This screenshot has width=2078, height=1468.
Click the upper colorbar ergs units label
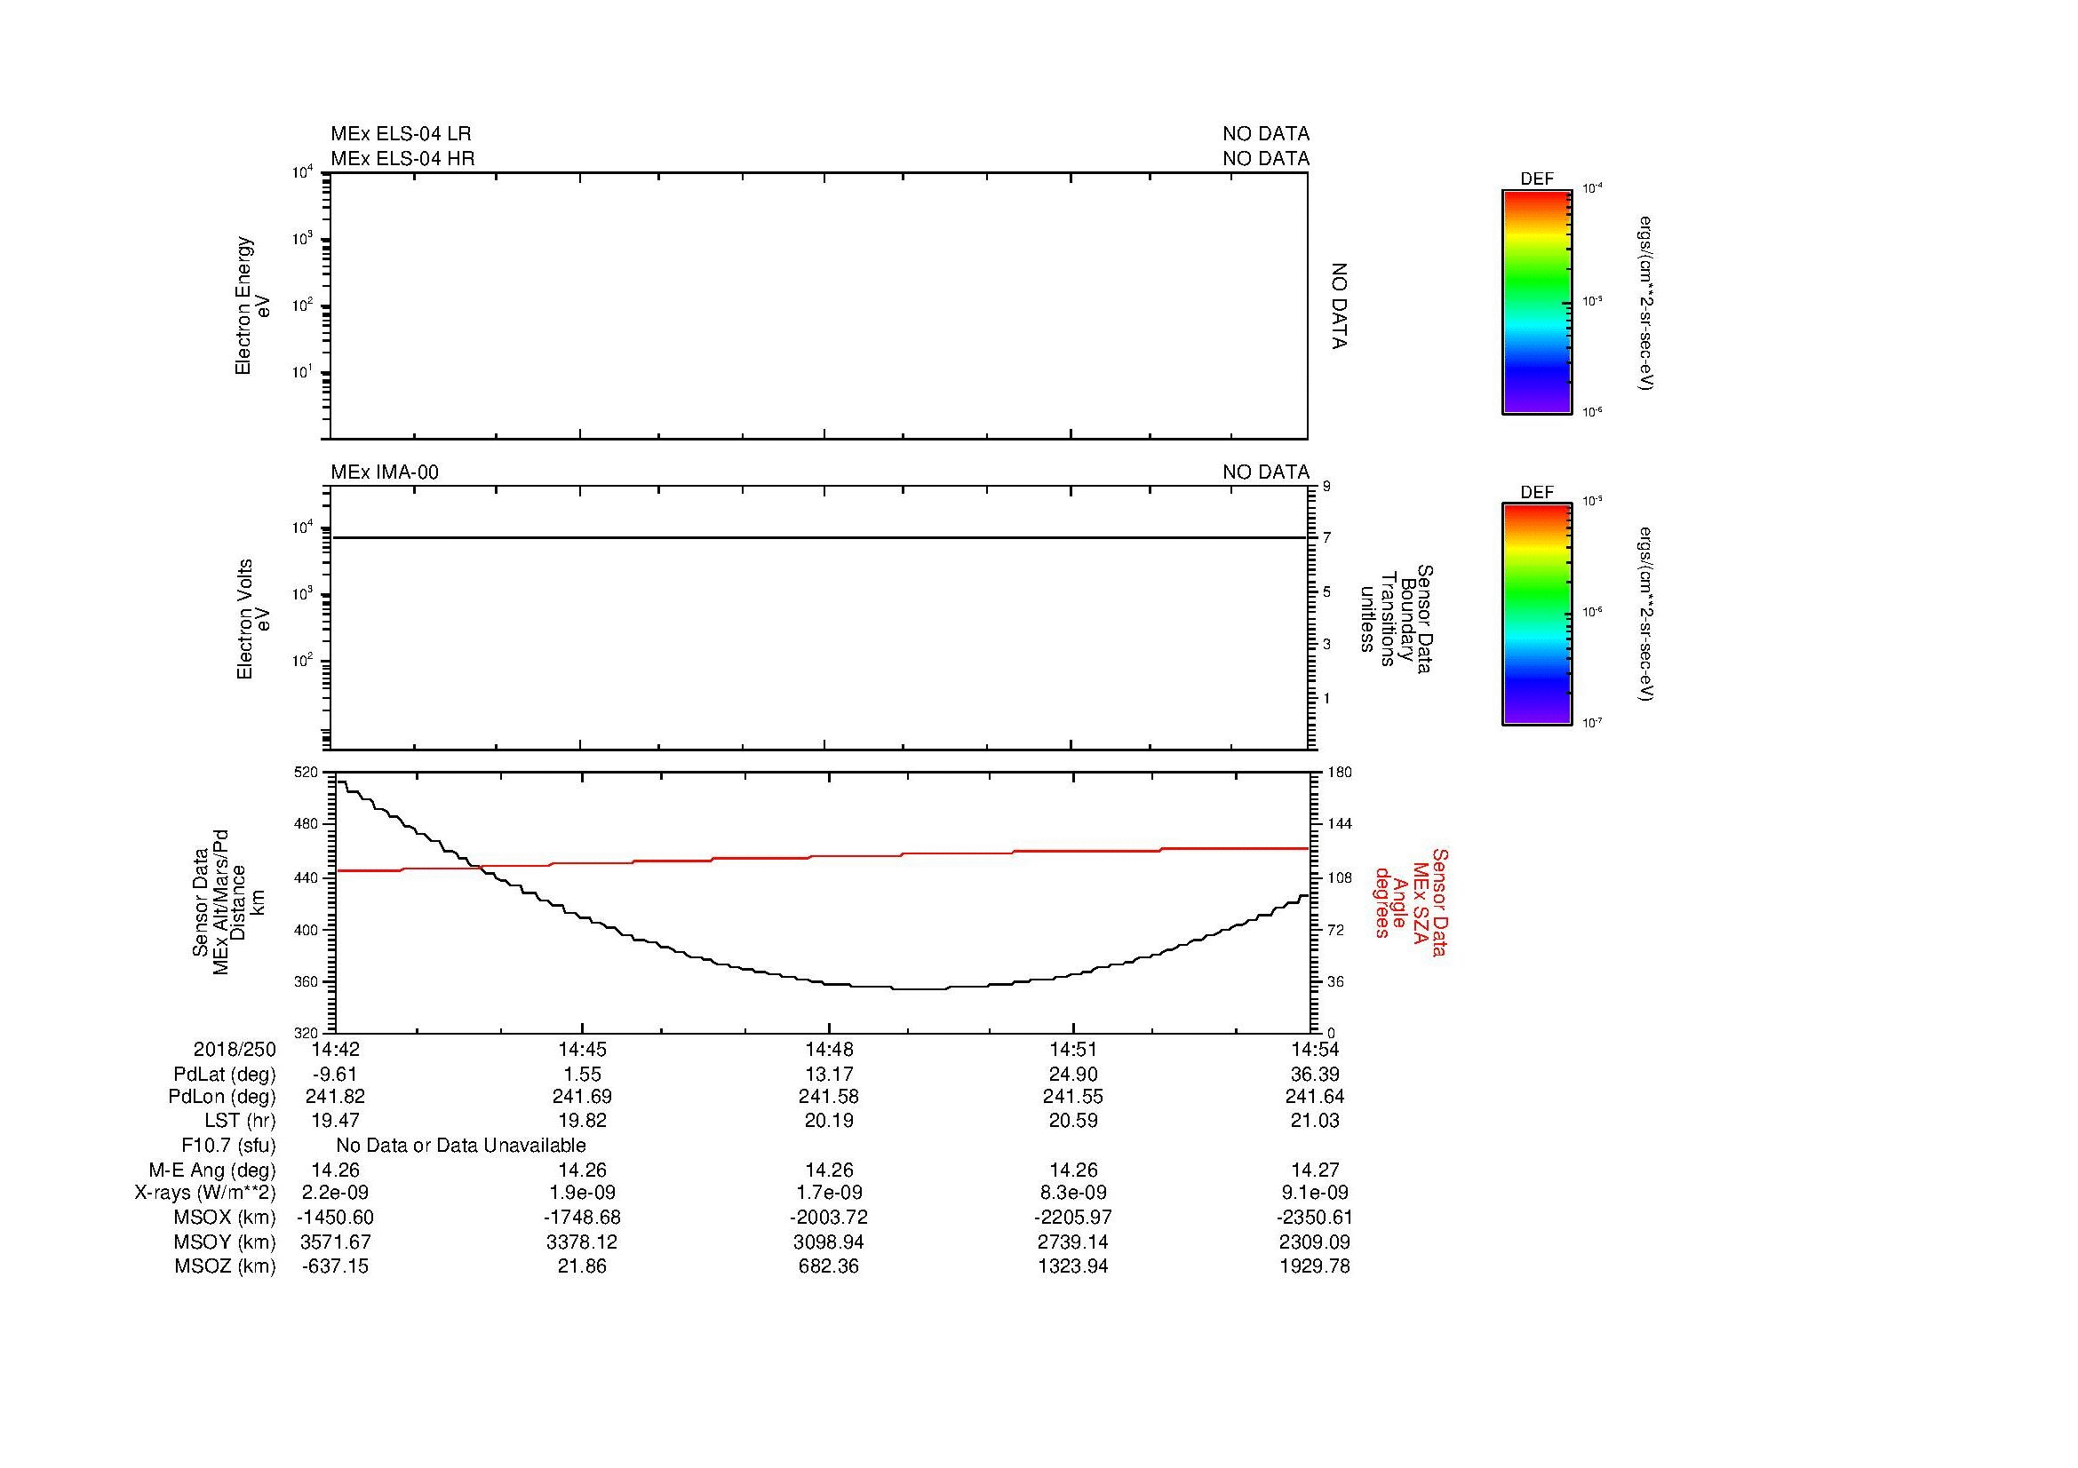(x=1646, y=302)
